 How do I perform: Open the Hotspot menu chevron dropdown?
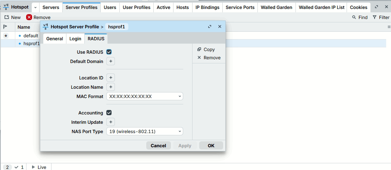pos(35,7)
